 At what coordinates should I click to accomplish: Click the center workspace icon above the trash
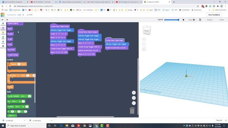coord(134,93)
